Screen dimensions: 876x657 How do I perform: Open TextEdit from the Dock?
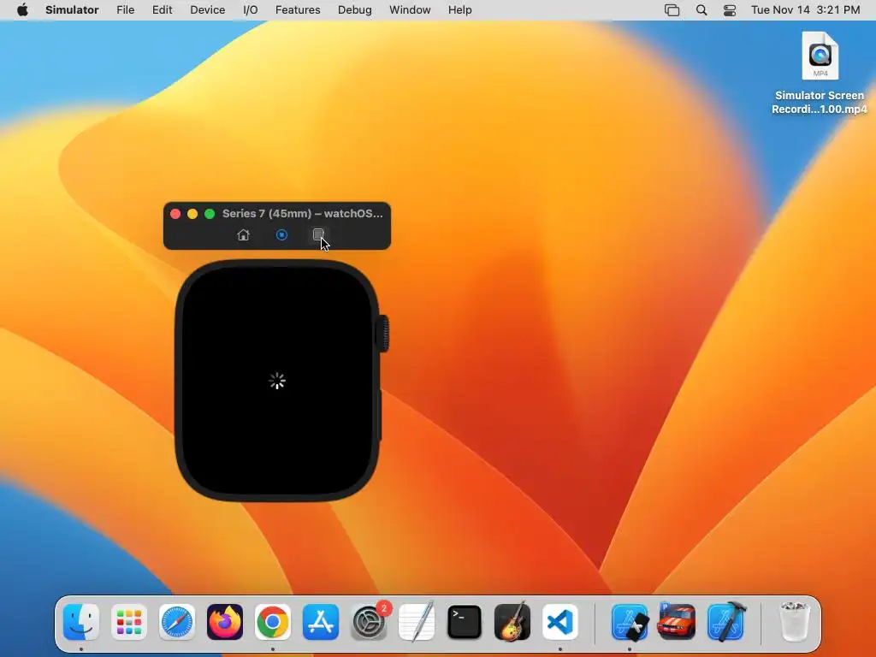[x=417, y=622]
